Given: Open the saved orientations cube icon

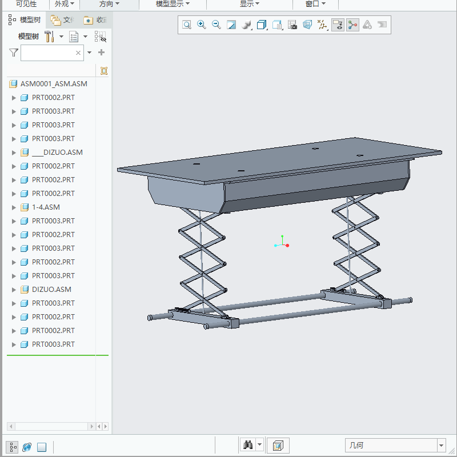Looking at the screenshot, I should (x=262, y=25).
